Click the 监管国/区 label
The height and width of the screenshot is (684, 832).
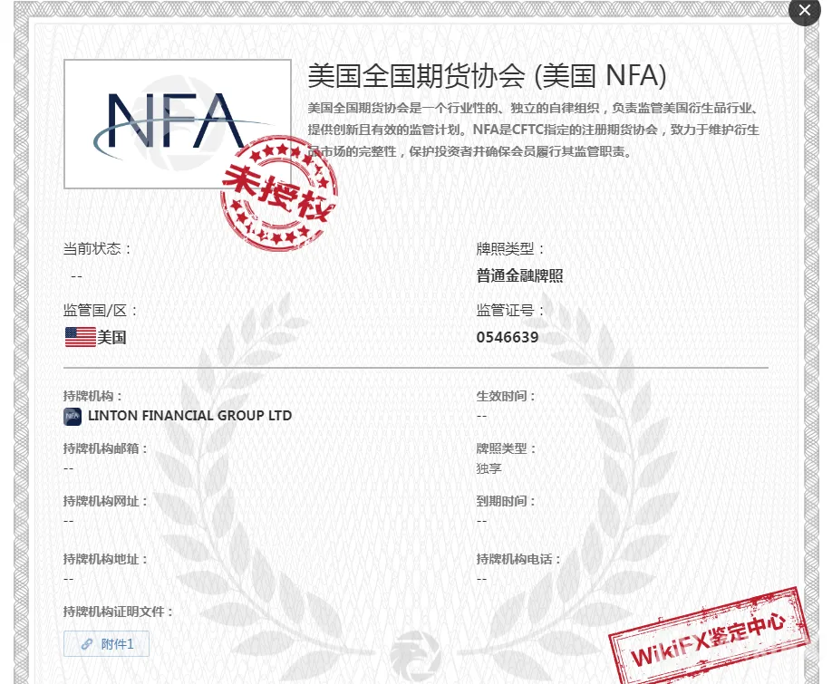pyautogui.click(x=101, y=310)
